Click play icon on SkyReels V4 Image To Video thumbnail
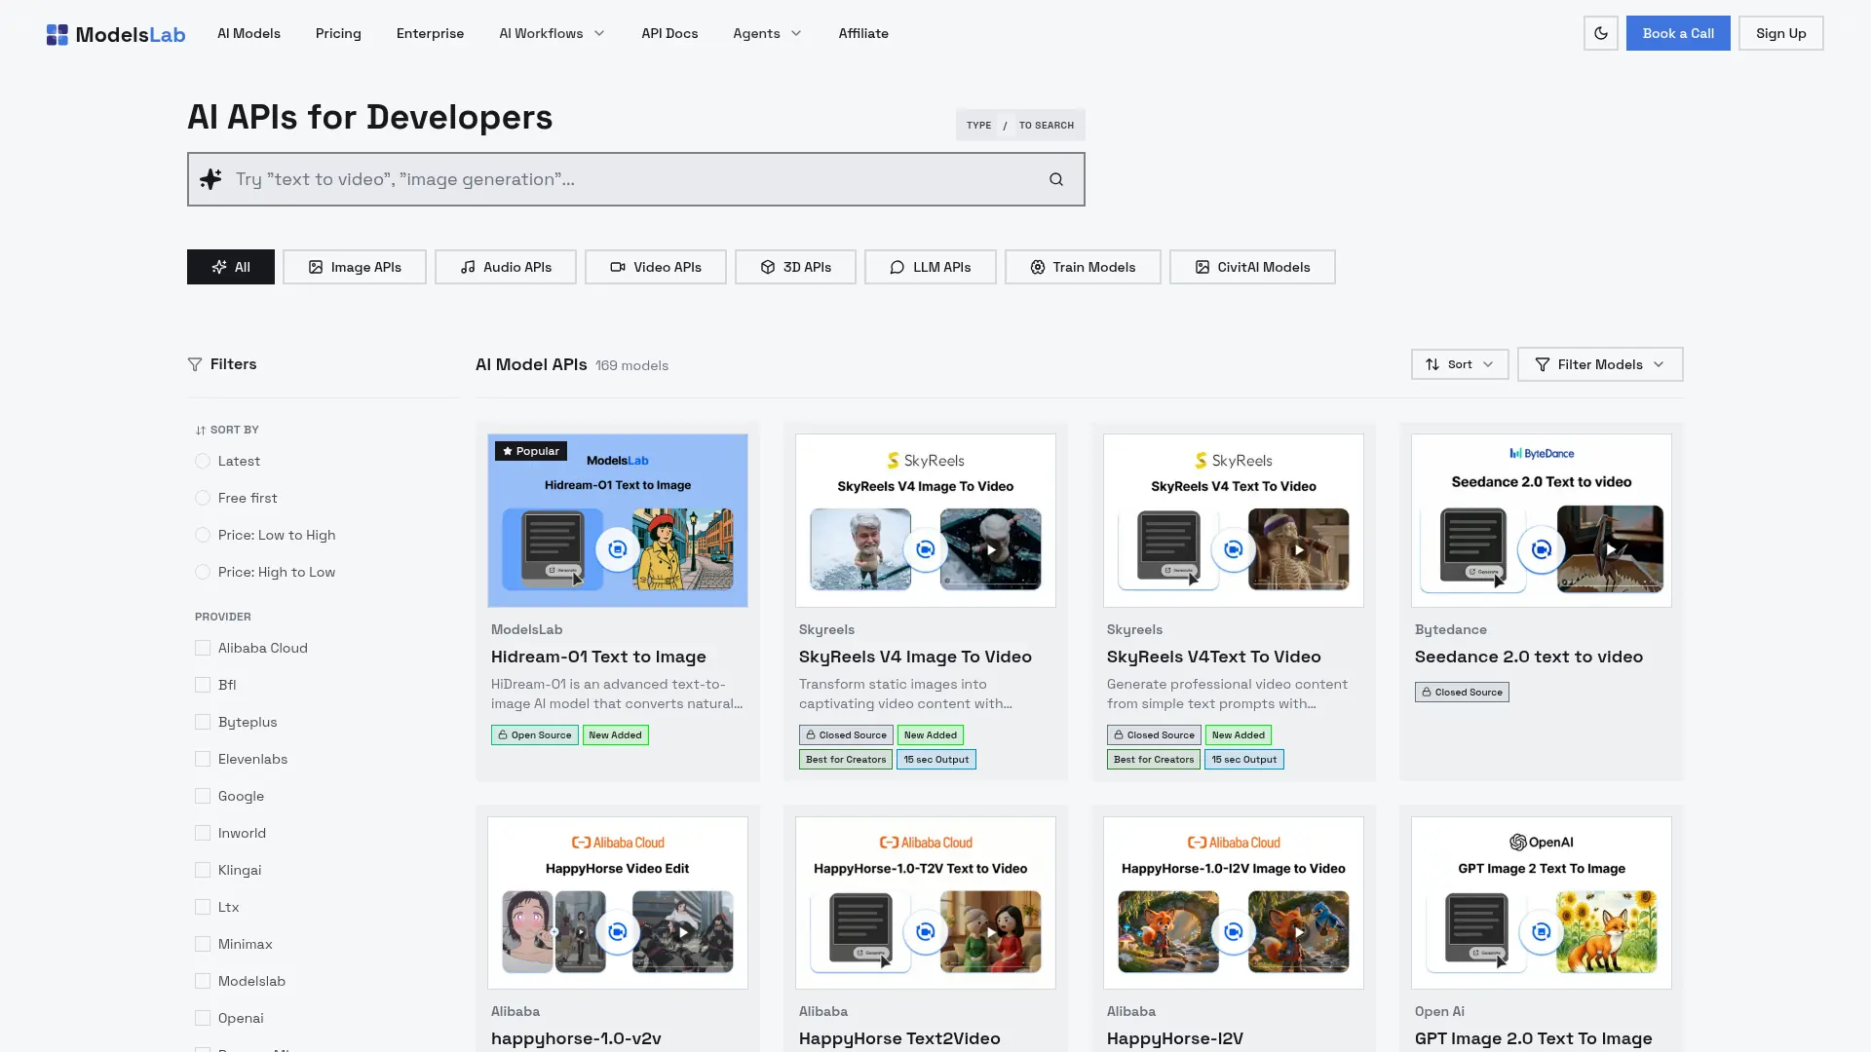1871x1052 pixels. coord(991,549)
